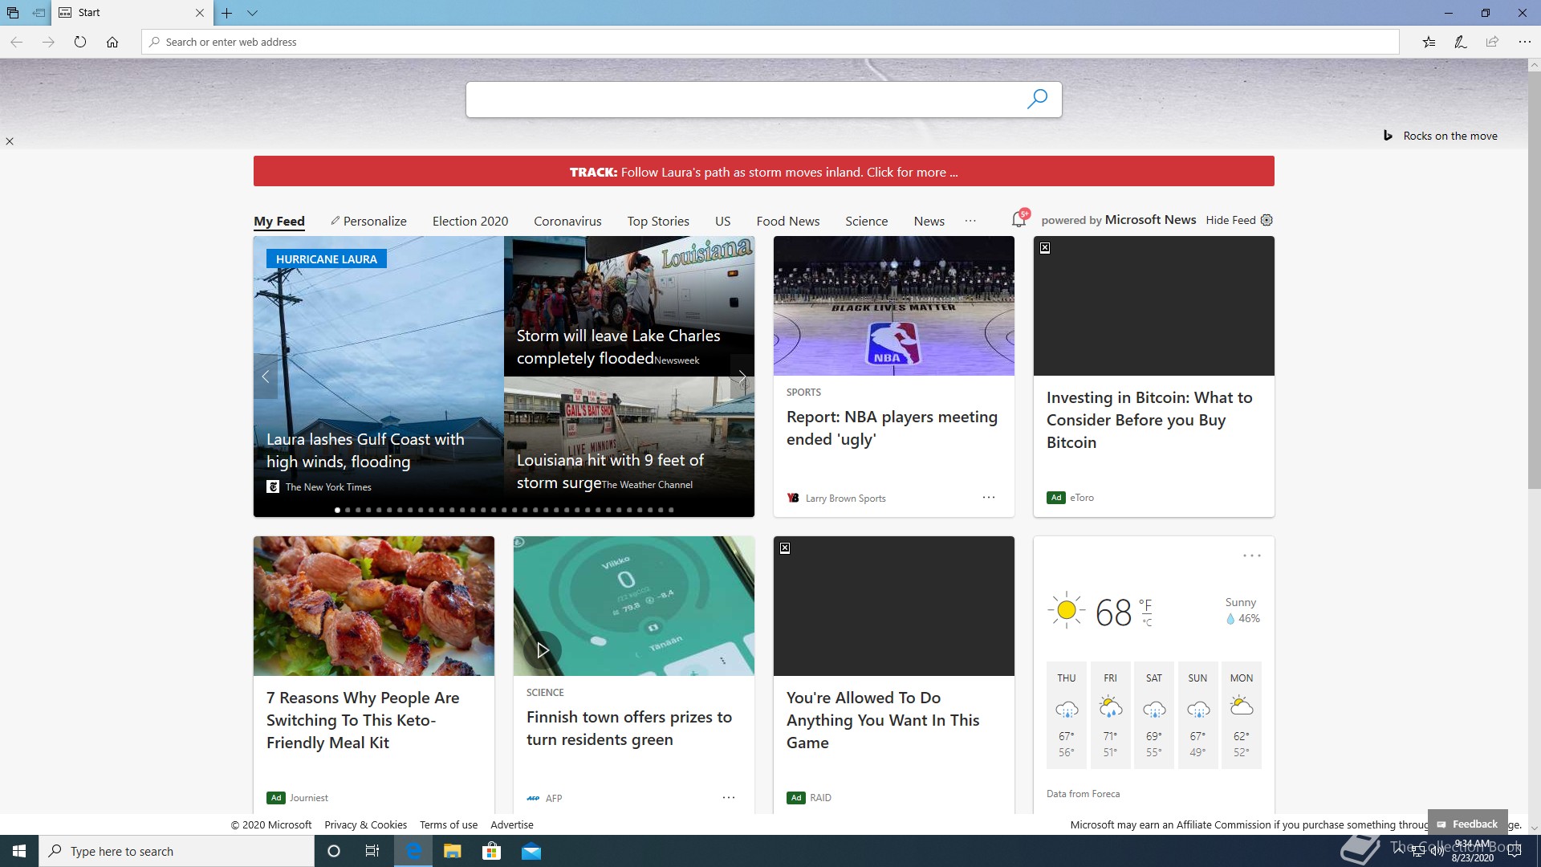The height and width of the screenshot is (867, 1541).
Task: Open Investing in Bitcoin ad headline
Action: pos(1149,420)
